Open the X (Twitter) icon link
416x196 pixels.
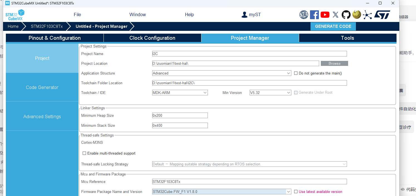pos(336,15)
